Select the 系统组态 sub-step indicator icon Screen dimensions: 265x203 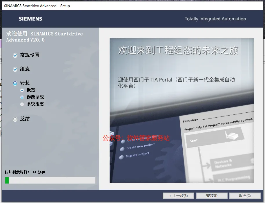tap(22, 104)
